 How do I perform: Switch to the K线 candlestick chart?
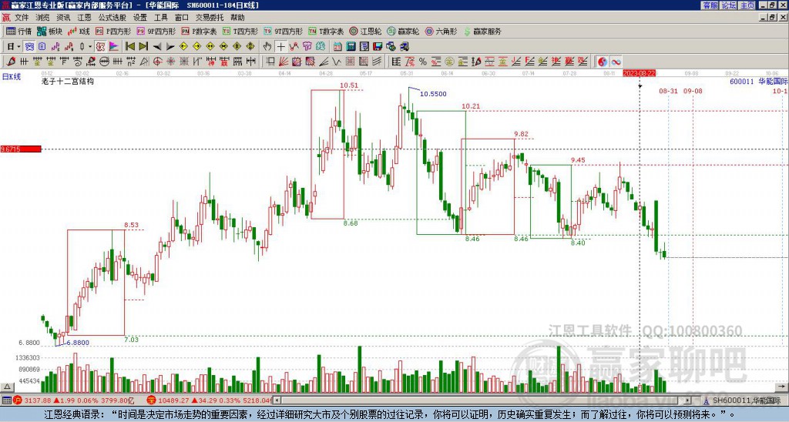(79, 31)
